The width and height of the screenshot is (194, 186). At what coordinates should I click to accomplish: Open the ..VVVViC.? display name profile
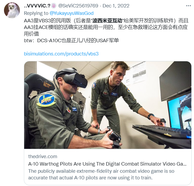[x=37, y=6]
